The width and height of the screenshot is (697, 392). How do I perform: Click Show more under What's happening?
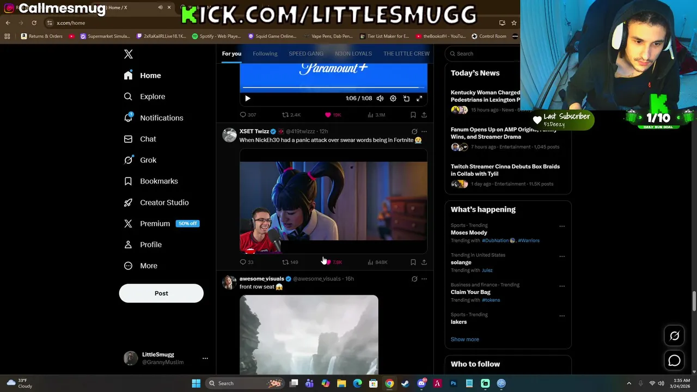[x=465, y=339]
